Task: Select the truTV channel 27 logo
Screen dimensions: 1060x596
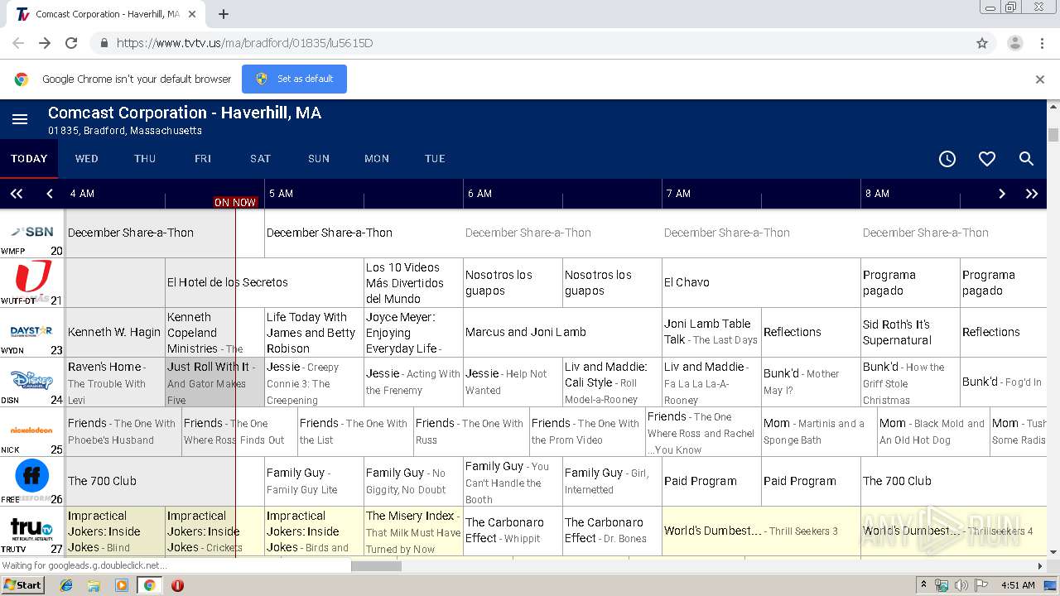Action: [x=33, y=531]
